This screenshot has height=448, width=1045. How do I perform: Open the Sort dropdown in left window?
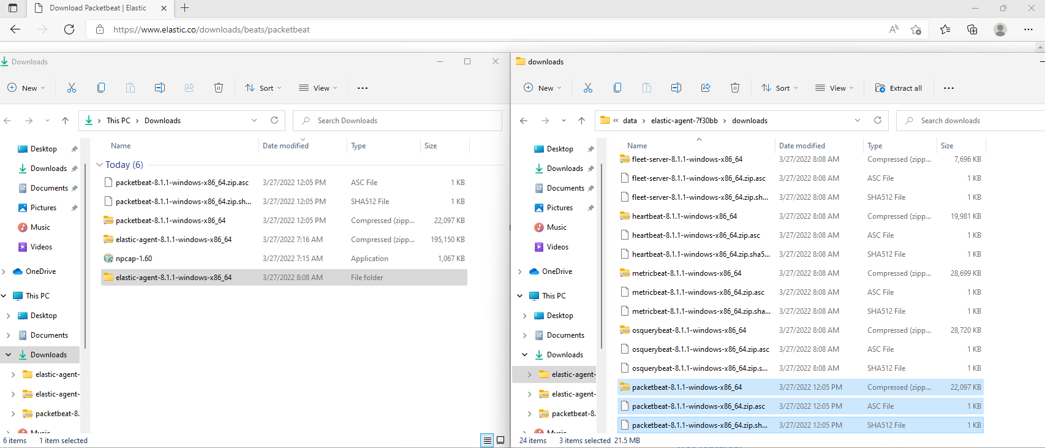tap(263, 88)
